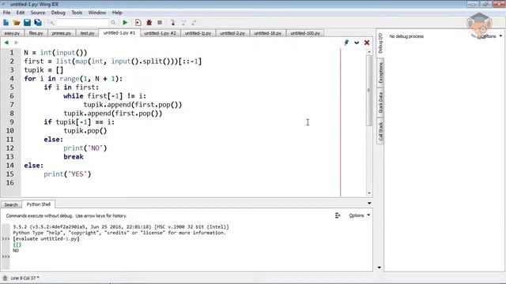Expand the bottom panel tabs dropdown arrow
Viewport: 506px width, 284px height.
tap(369, 204)
